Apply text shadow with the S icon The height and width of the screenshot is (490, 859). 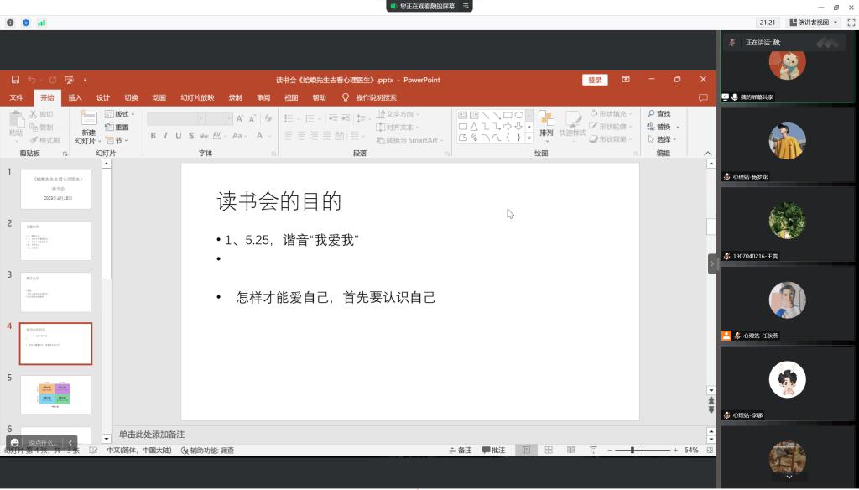click(190, 135)
